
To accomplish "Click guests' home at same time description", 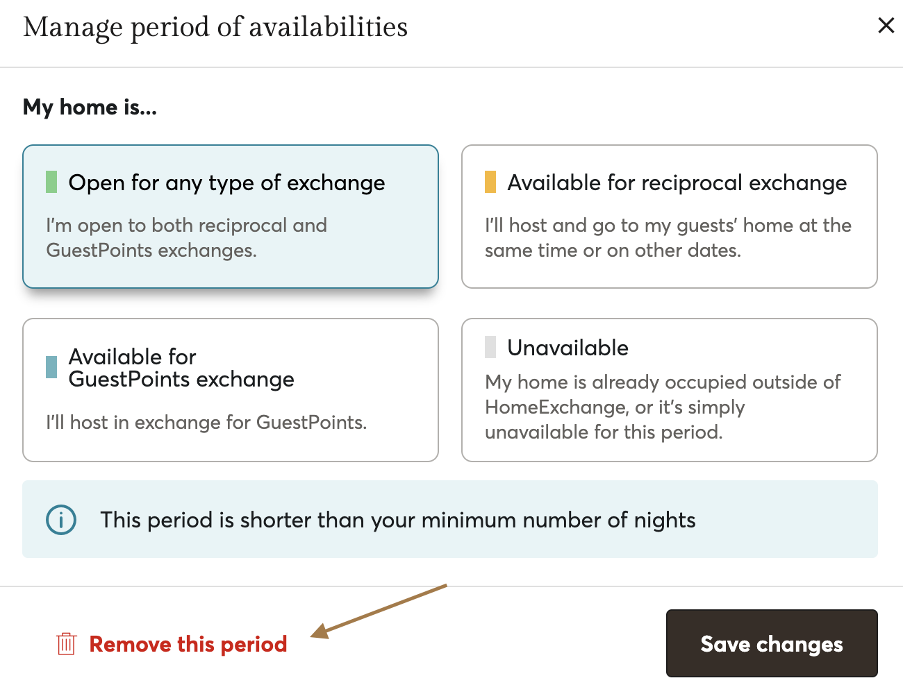I will tap(668, 237).
